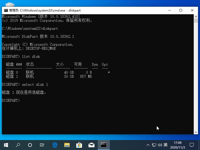This screenshot has width=200, height=150.
Task: Open Action Center from the system tray
Action: pos(191,145)
